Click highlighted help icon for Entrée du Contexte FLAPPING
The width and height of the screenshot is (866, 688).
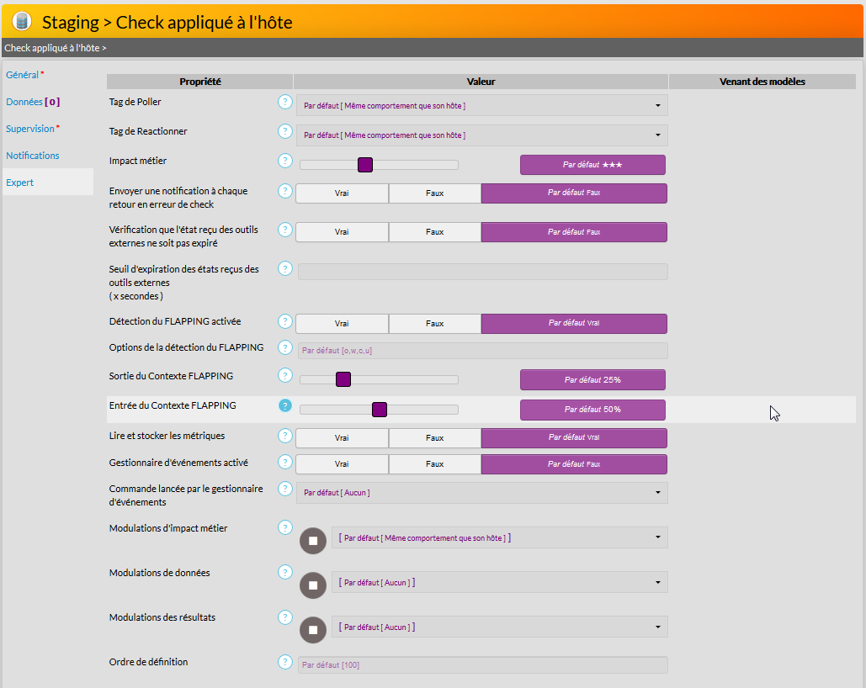[284, 405]
